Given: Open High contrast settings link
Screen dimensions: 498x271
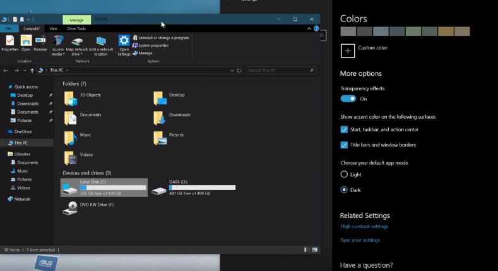Looking at the screenshot, I should pos(364,227).
